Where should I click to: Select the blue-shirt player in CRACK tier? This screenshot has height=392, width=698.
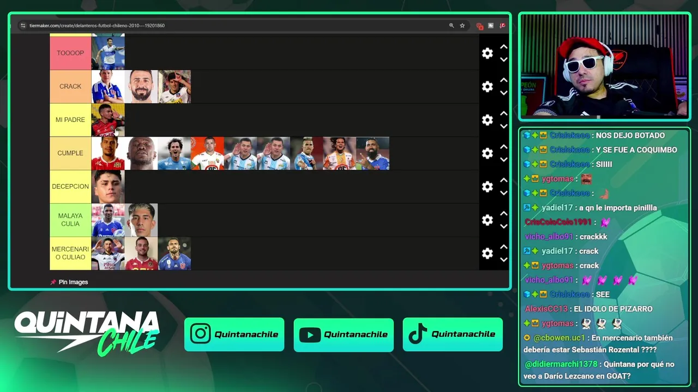tap(108, 87)
